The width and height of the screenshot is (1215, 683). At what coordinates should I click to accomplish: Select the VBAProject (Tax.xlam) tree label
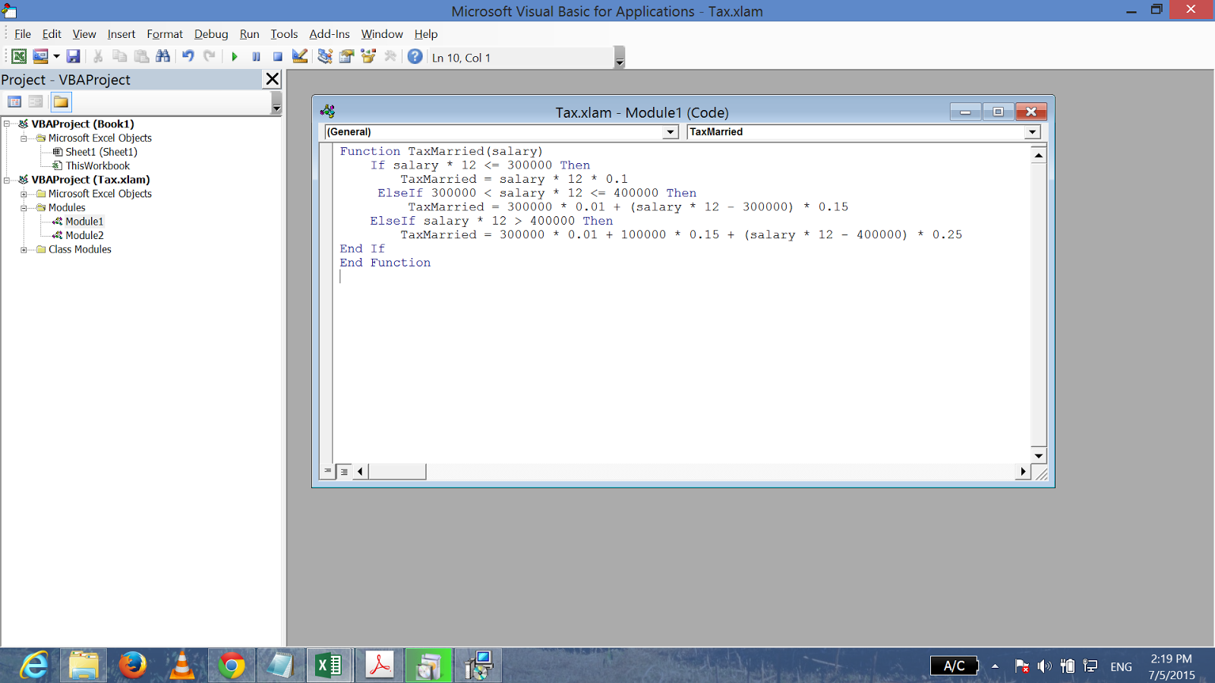tap(90, 180)
